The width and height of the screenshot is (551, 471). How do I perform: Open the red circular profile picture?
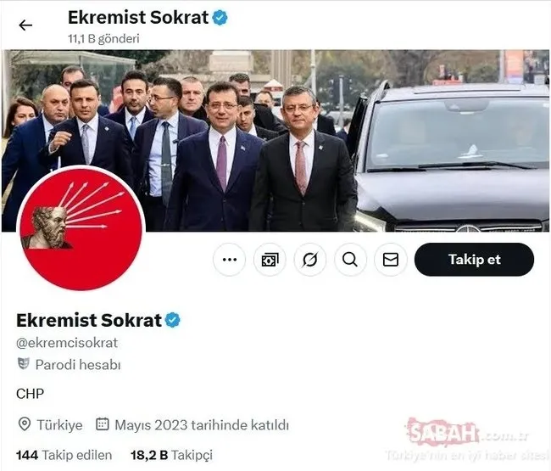click(x=81, y=228)
